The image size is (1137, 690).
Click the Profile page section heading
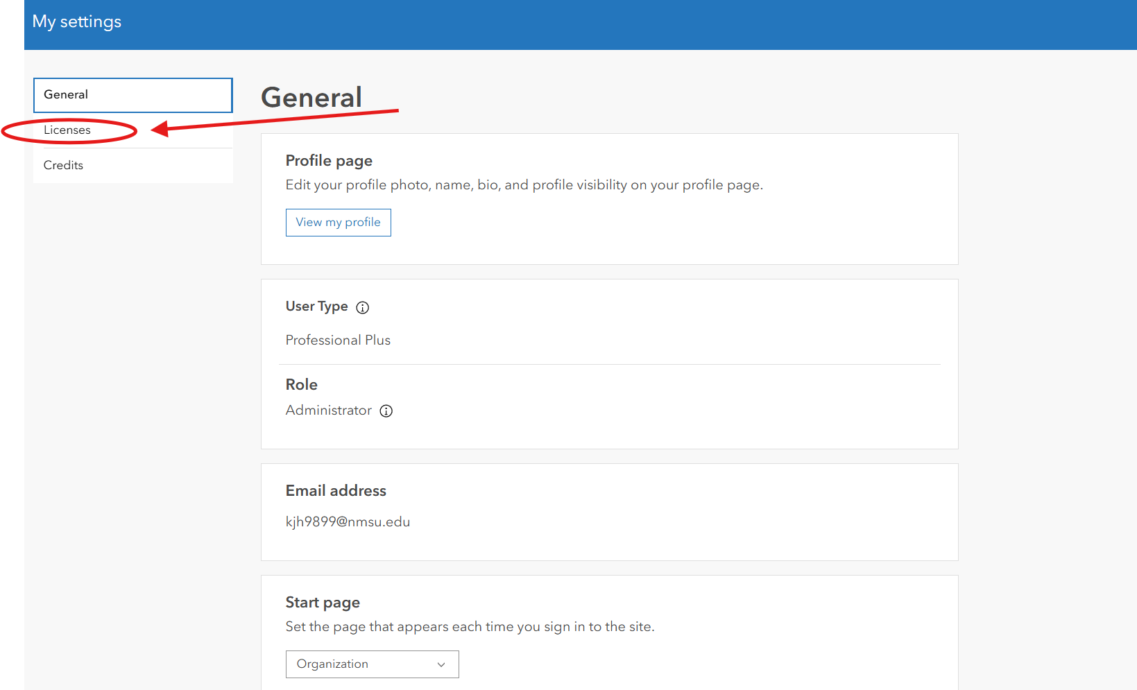pos(329,161)
